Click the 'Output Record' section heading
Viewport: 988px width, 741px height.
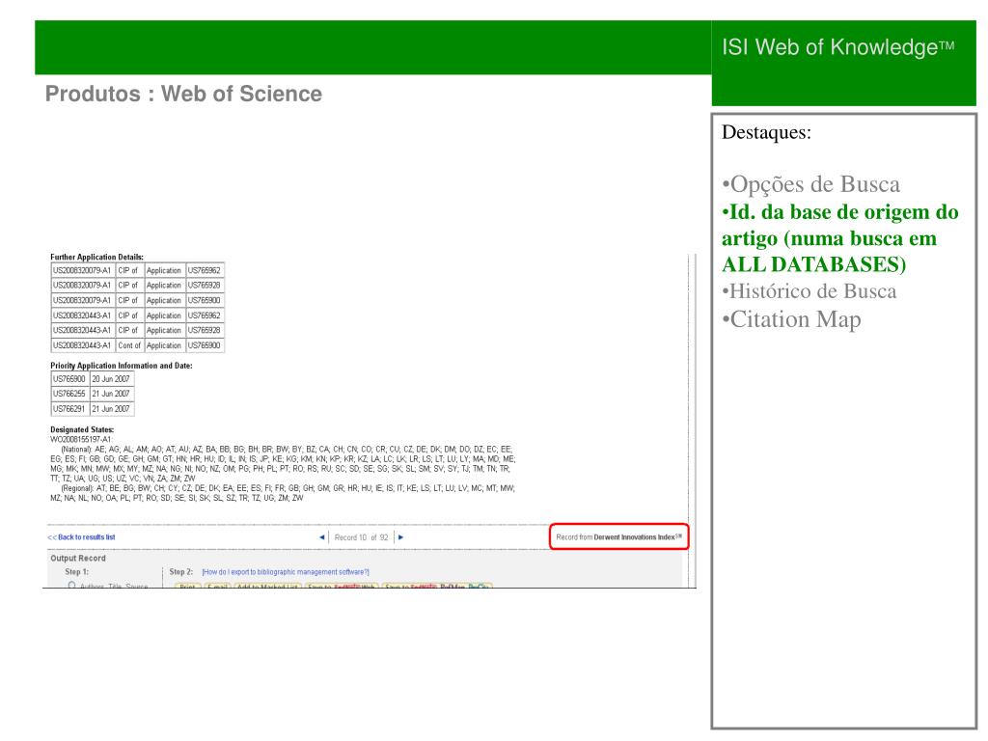78,559
